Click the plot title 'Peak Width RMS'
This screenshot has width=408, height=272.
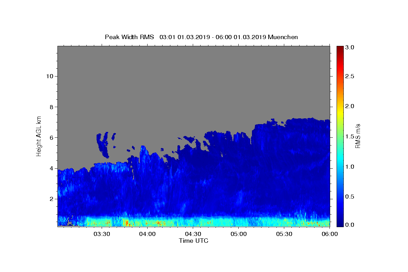coord(129,37)
